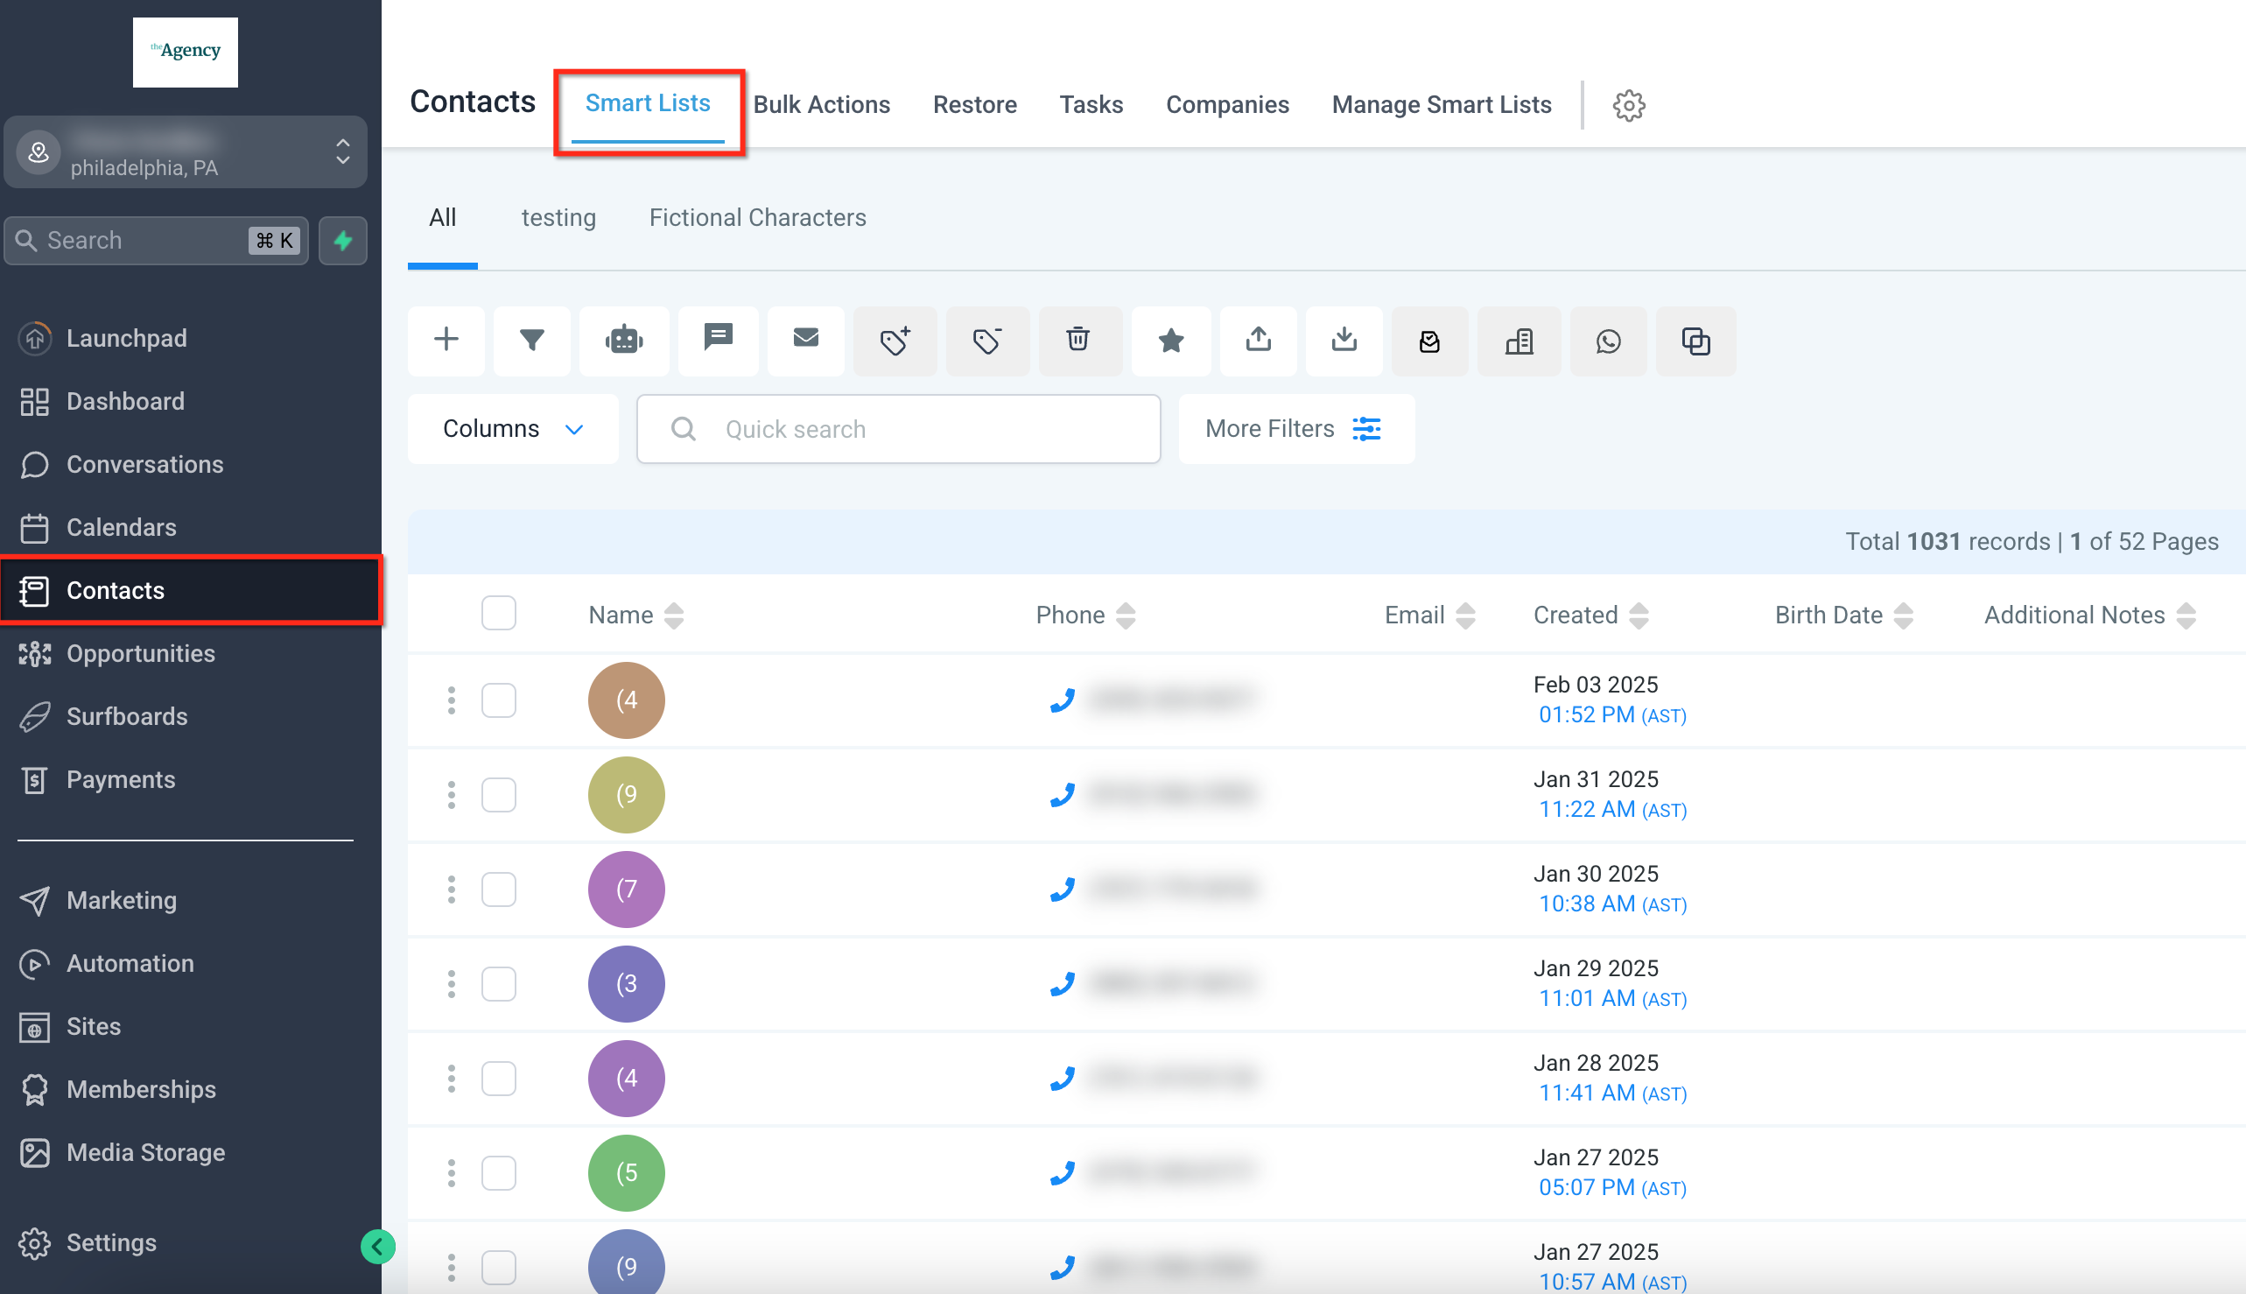Check the Jan 30 2025 contact row checkbox

click(x=498, y=890)
